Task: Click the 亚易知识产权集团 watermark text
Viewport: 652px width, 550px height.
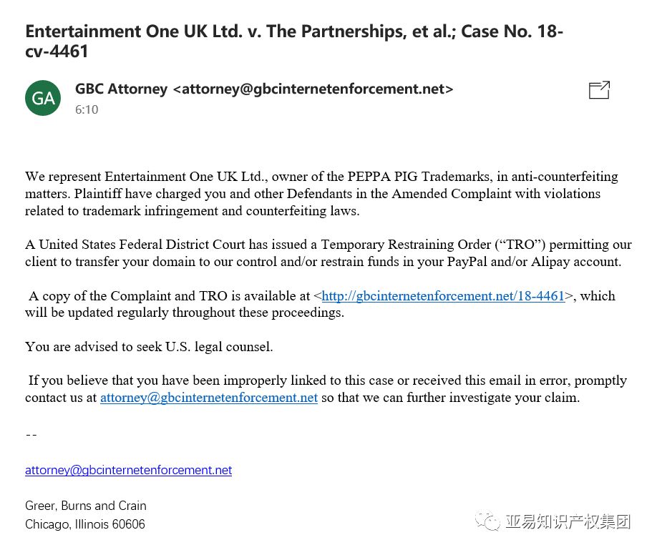Action: 568,521
